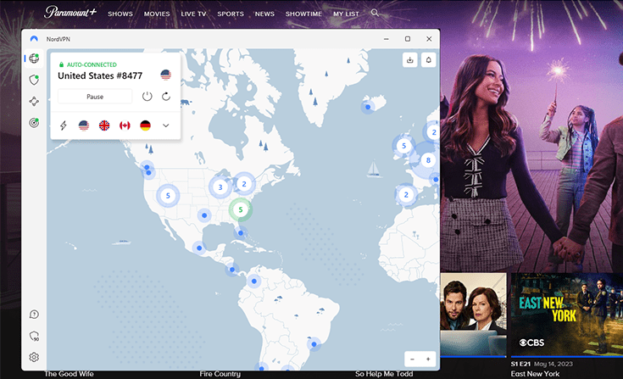Click the download icon on map

pos(410,60)
